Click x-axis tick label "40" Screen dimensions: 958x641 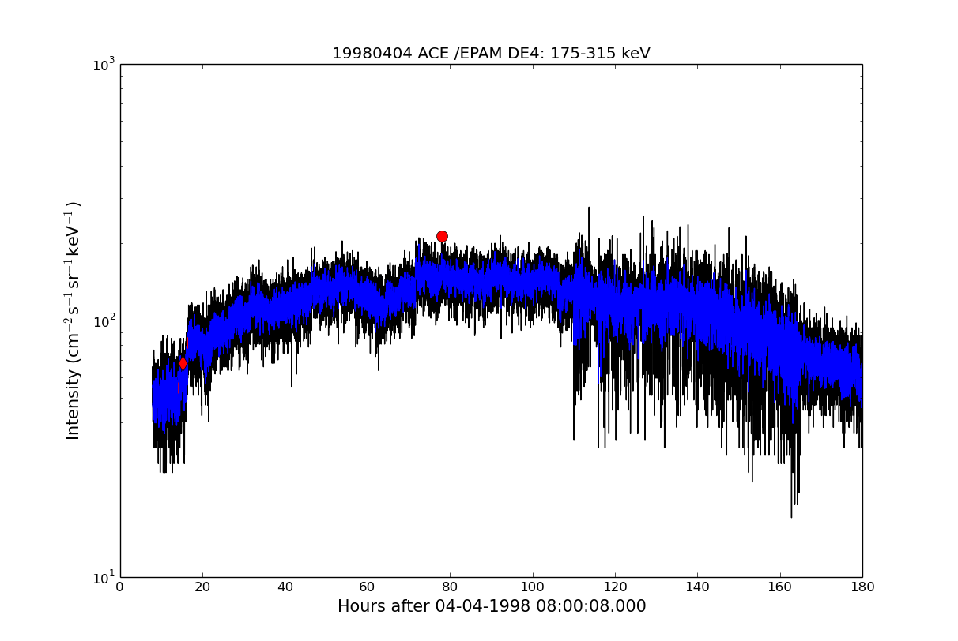point(285,587)
